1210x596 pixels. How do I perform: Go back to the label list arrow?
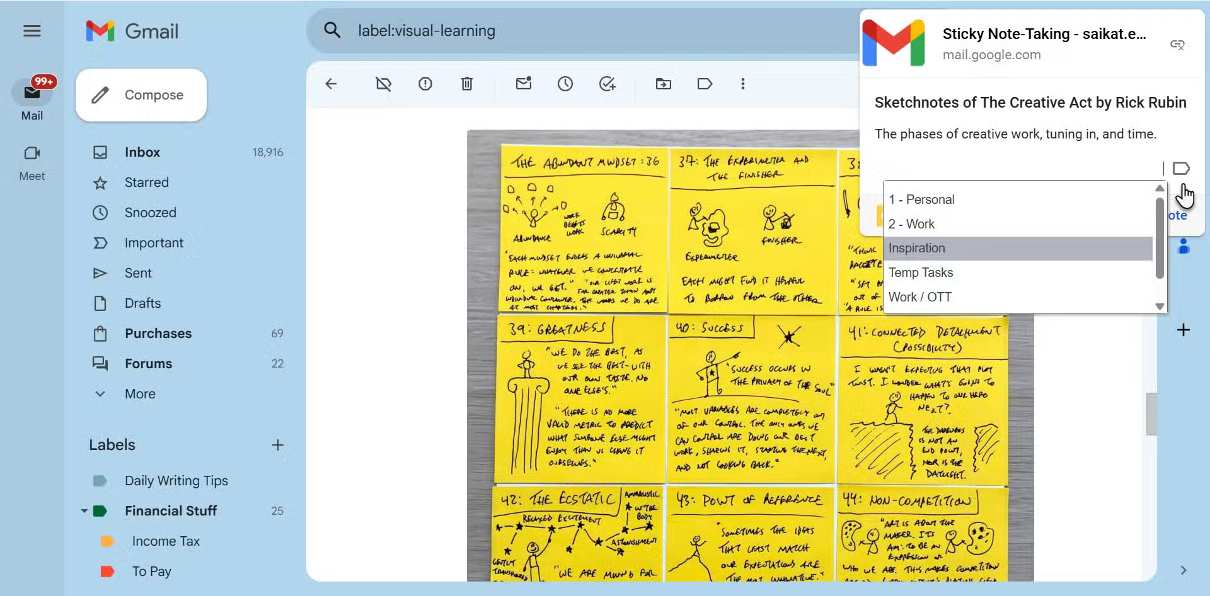coord(331,84)
